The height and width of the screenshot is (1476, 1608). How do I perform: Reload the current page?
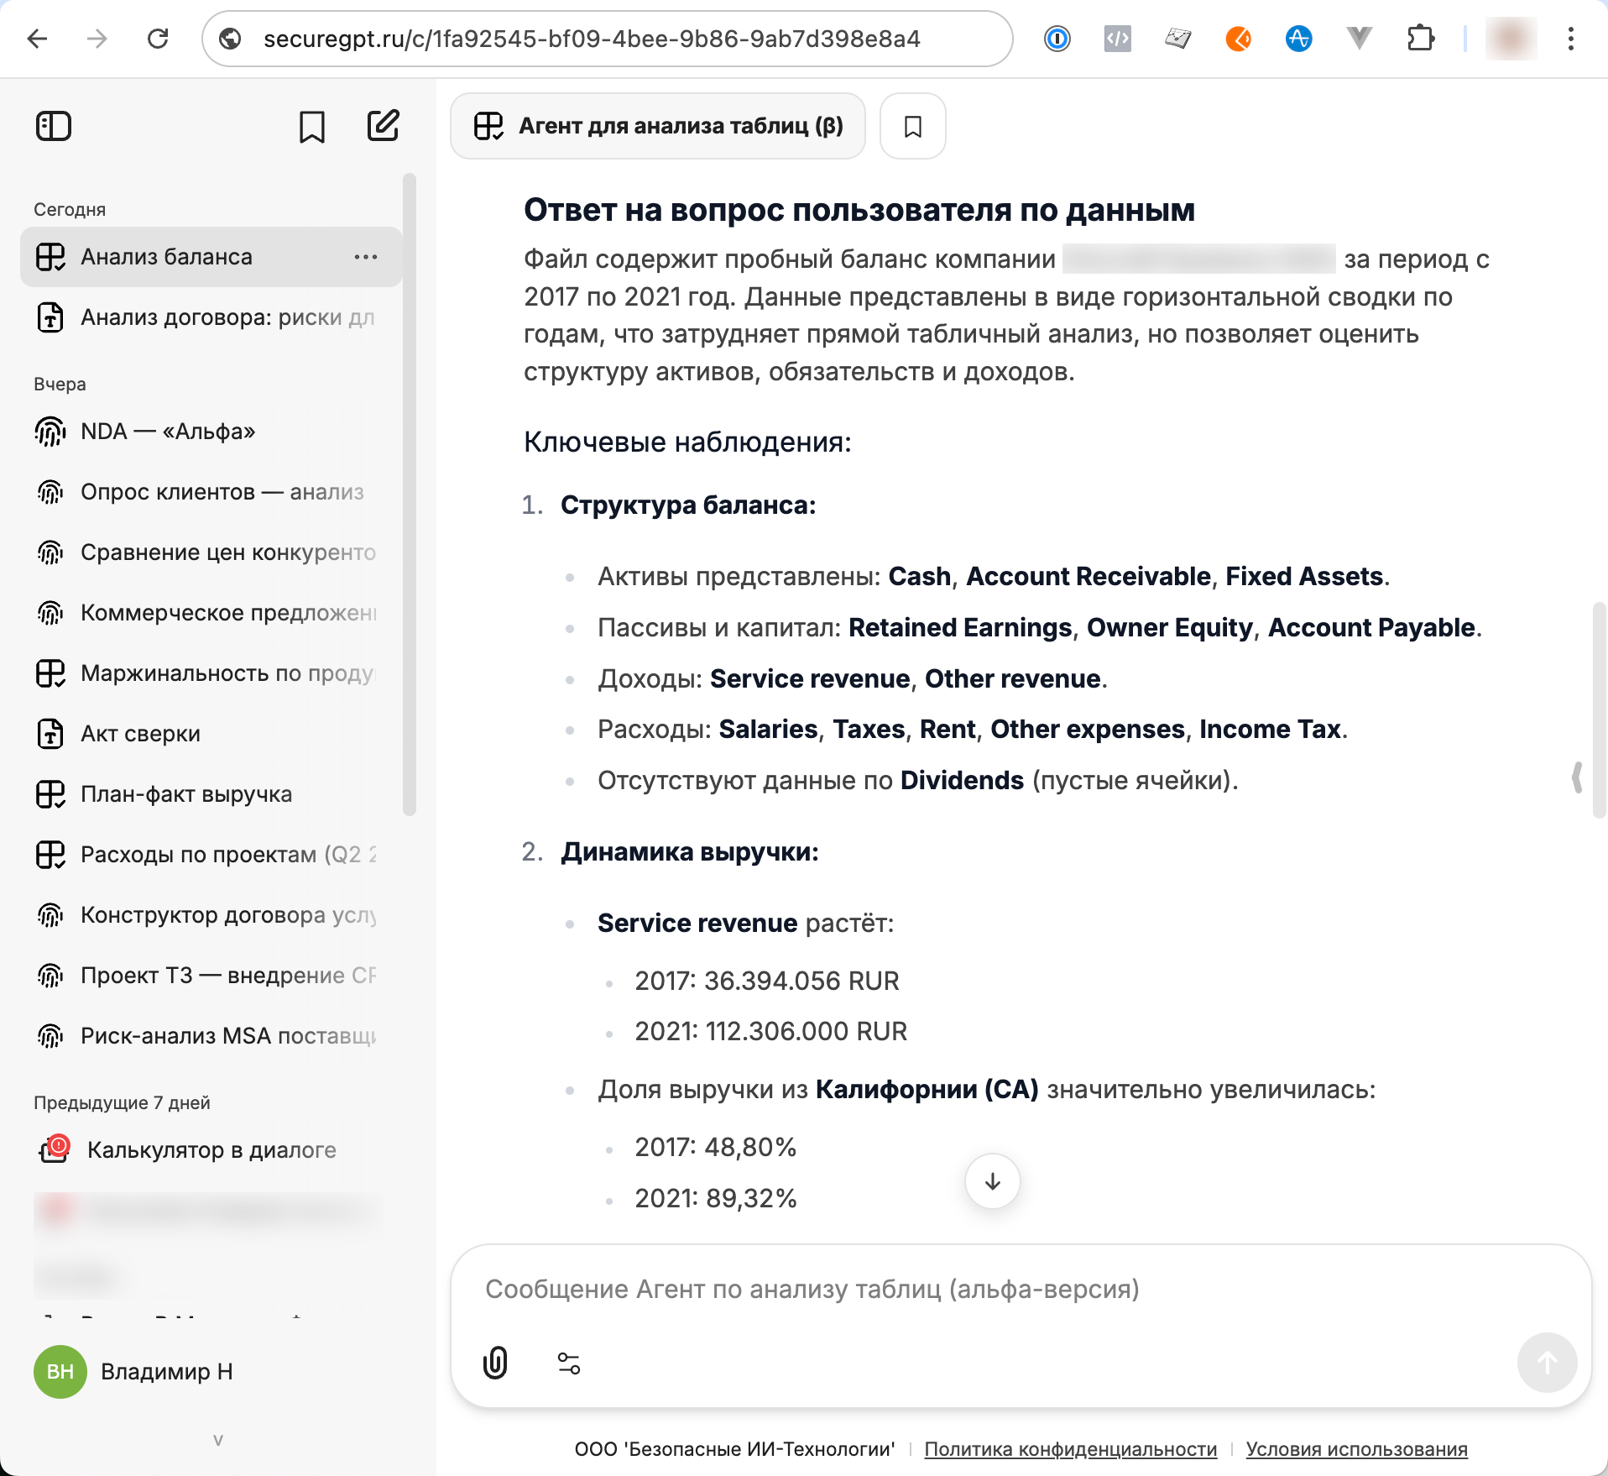[x=158, y=39]
